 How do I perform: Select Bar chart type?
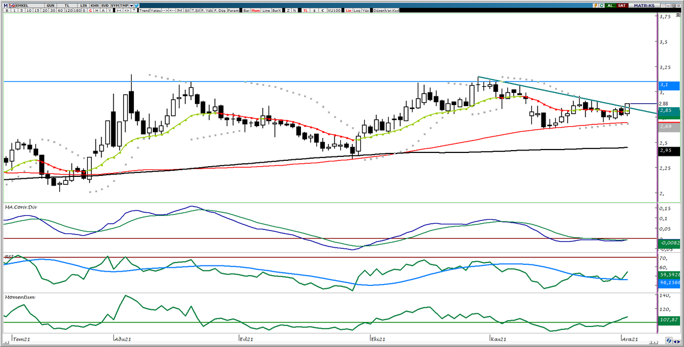coord(246,11)
